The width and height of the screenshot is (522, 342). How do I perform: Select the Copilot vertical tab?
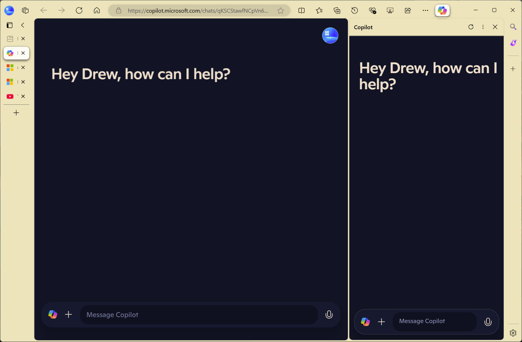10,53
